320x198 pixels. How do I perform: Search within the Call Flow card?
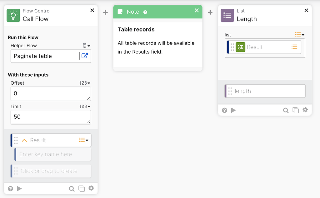72,188
